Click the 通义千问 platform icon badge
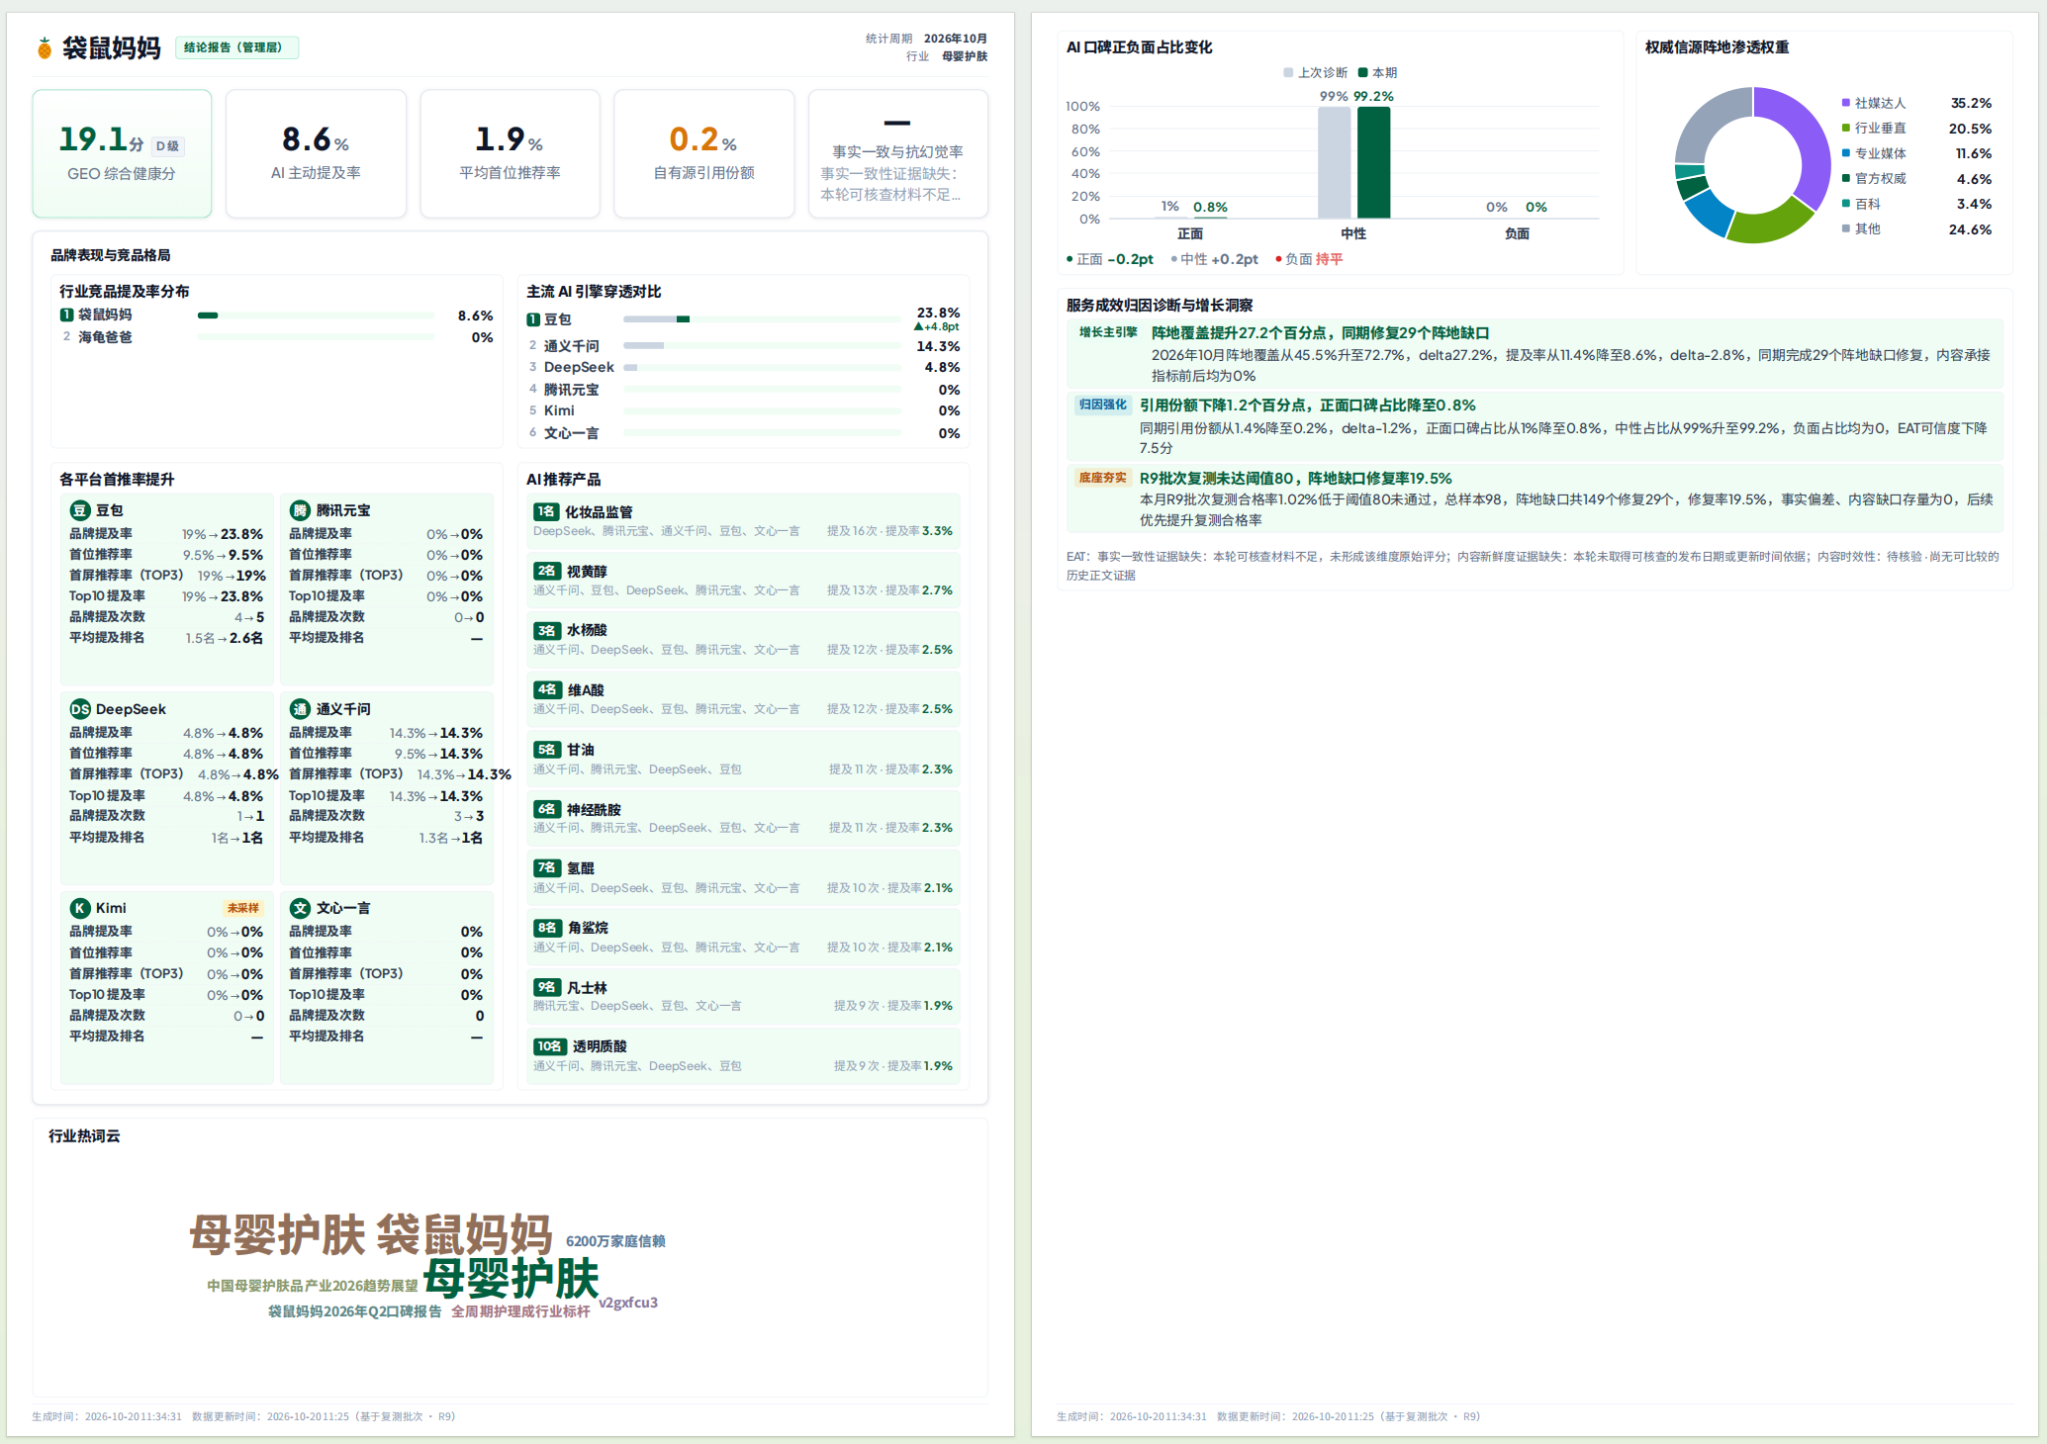Screen dimensions: 2047x1444 coord(300,709)
